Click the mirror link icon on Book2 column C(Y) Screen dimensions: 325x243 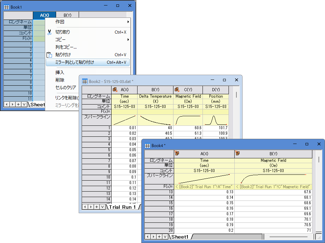pyautogui.click(x=177, y=89)
